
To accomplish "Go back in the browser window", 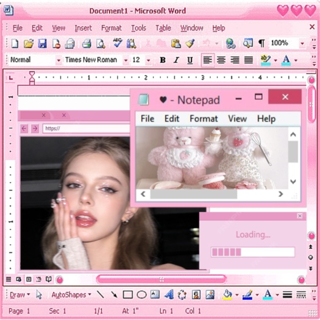I will pos(24,129).
